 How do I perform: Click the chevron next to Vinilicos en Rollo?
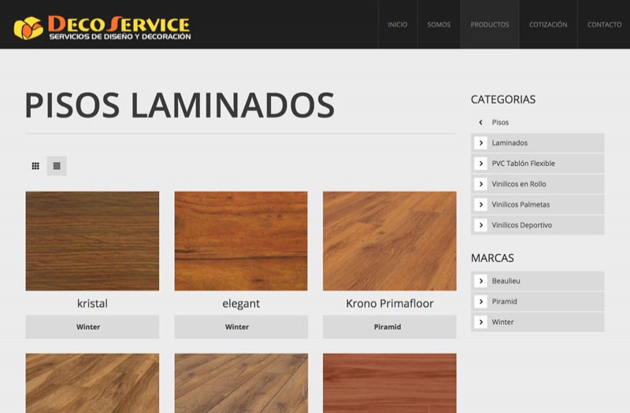(x=480, y=184)
